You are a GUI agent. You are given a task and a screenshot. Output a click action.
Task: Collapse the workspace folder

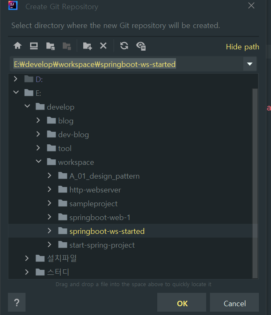click(38, 162)
